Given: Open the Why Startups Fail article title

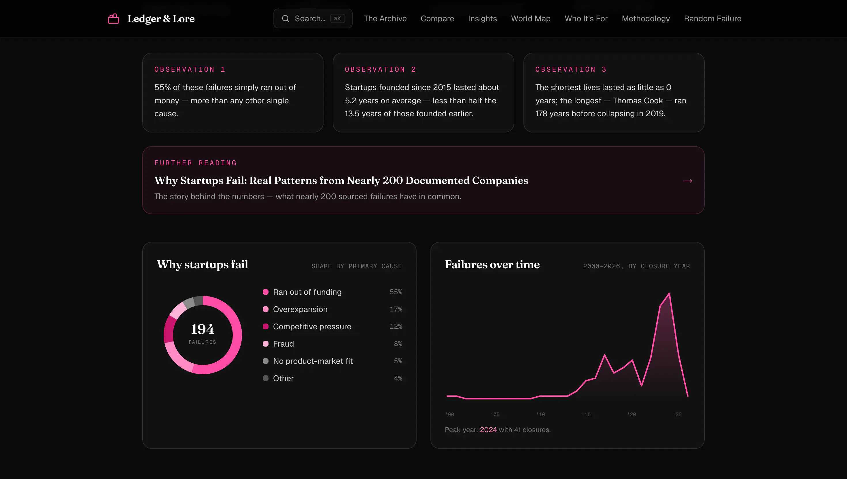Looking at the screenshot, I should coord(341,180).
